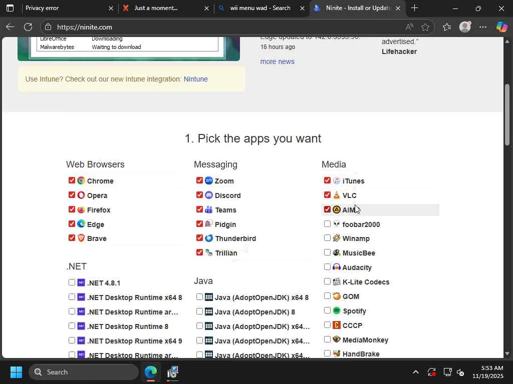Viewport: 513px width, 384px height.
Task: Click the .NET 4.8.1 icon
Action: (81, 282)
